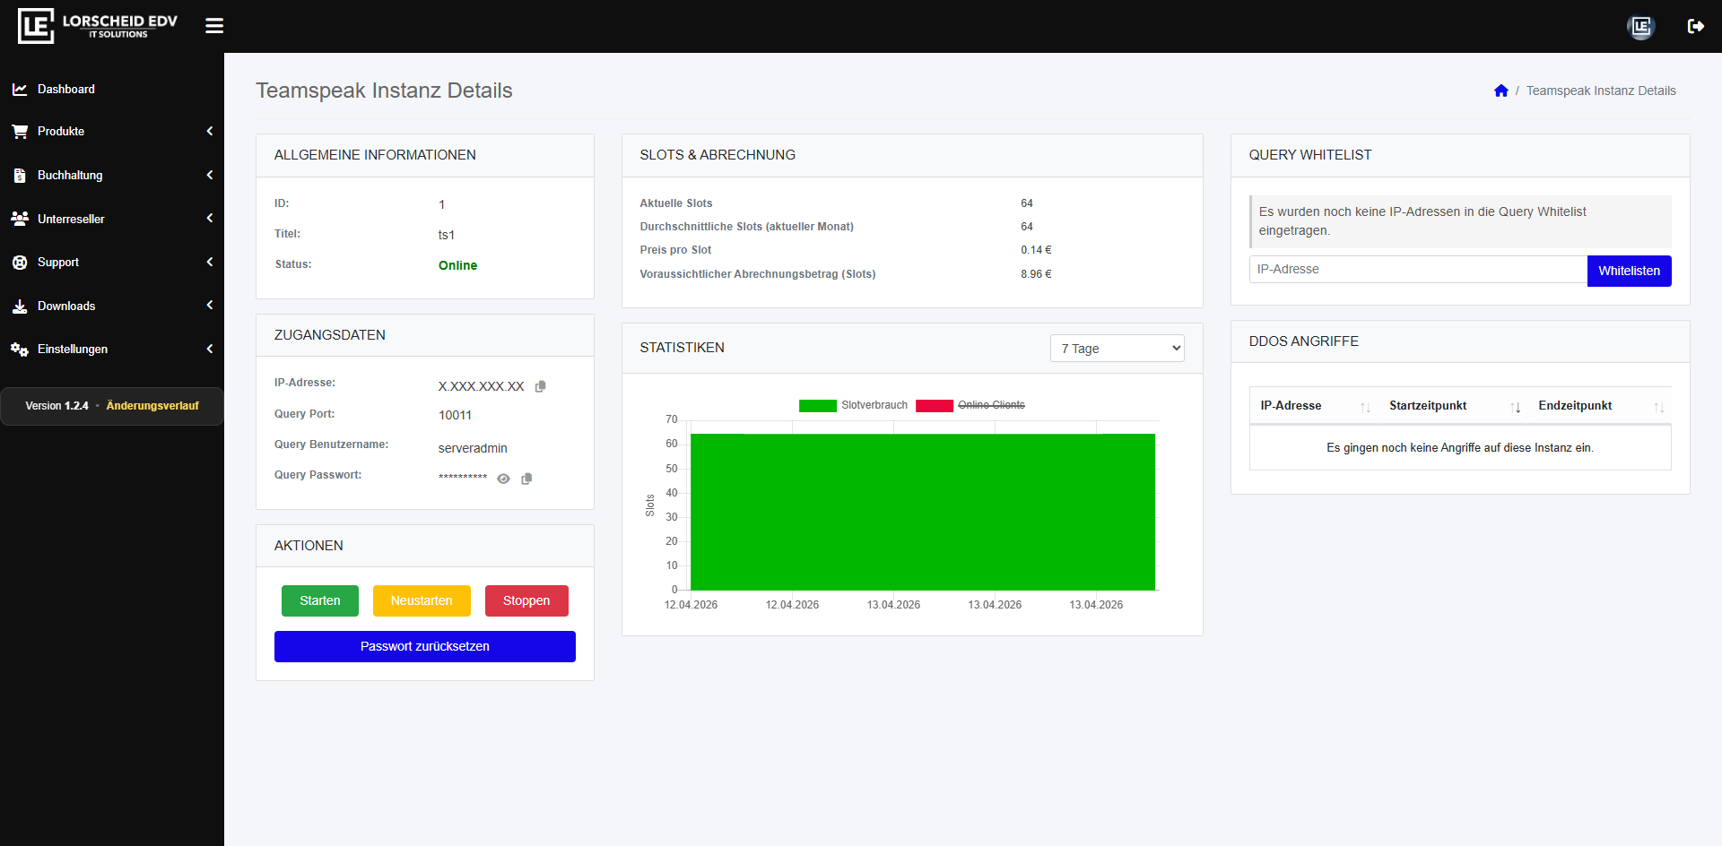The image size is (1722, 846).
Task: Click the green slot usage chart area
Action: point(922,512)
